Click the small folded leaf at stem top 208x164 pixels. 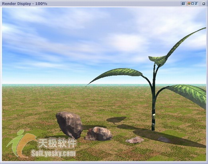click(x=157, y=60)
